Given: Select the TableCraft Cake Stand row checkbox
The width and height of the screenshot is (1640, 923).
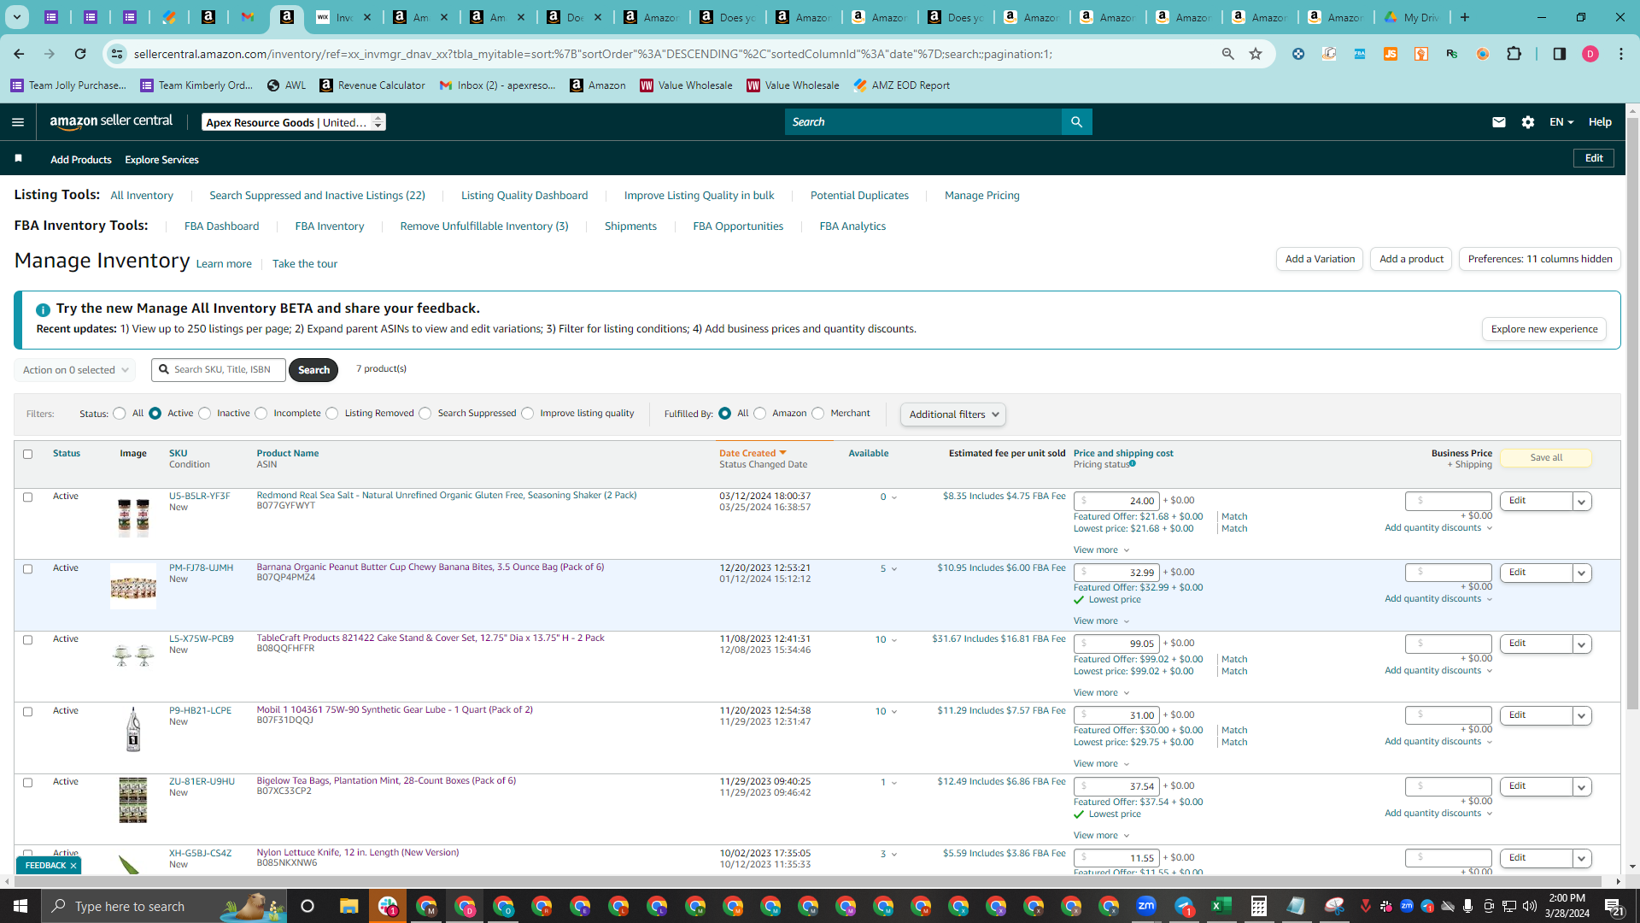Looking at the screenshot, I should [27, 640].
